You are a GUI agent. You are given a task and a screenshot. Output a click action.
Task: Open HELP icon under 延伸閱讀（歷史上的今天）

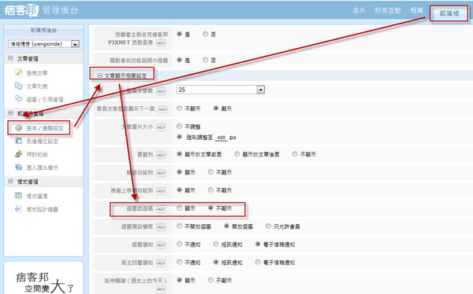tap(161, 289)
